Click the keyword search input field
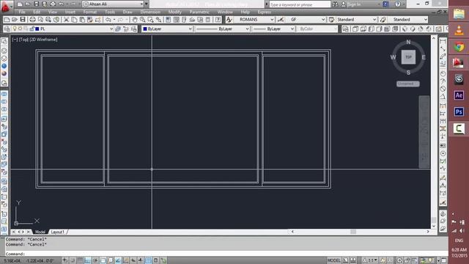 click(x=300, y=4)
